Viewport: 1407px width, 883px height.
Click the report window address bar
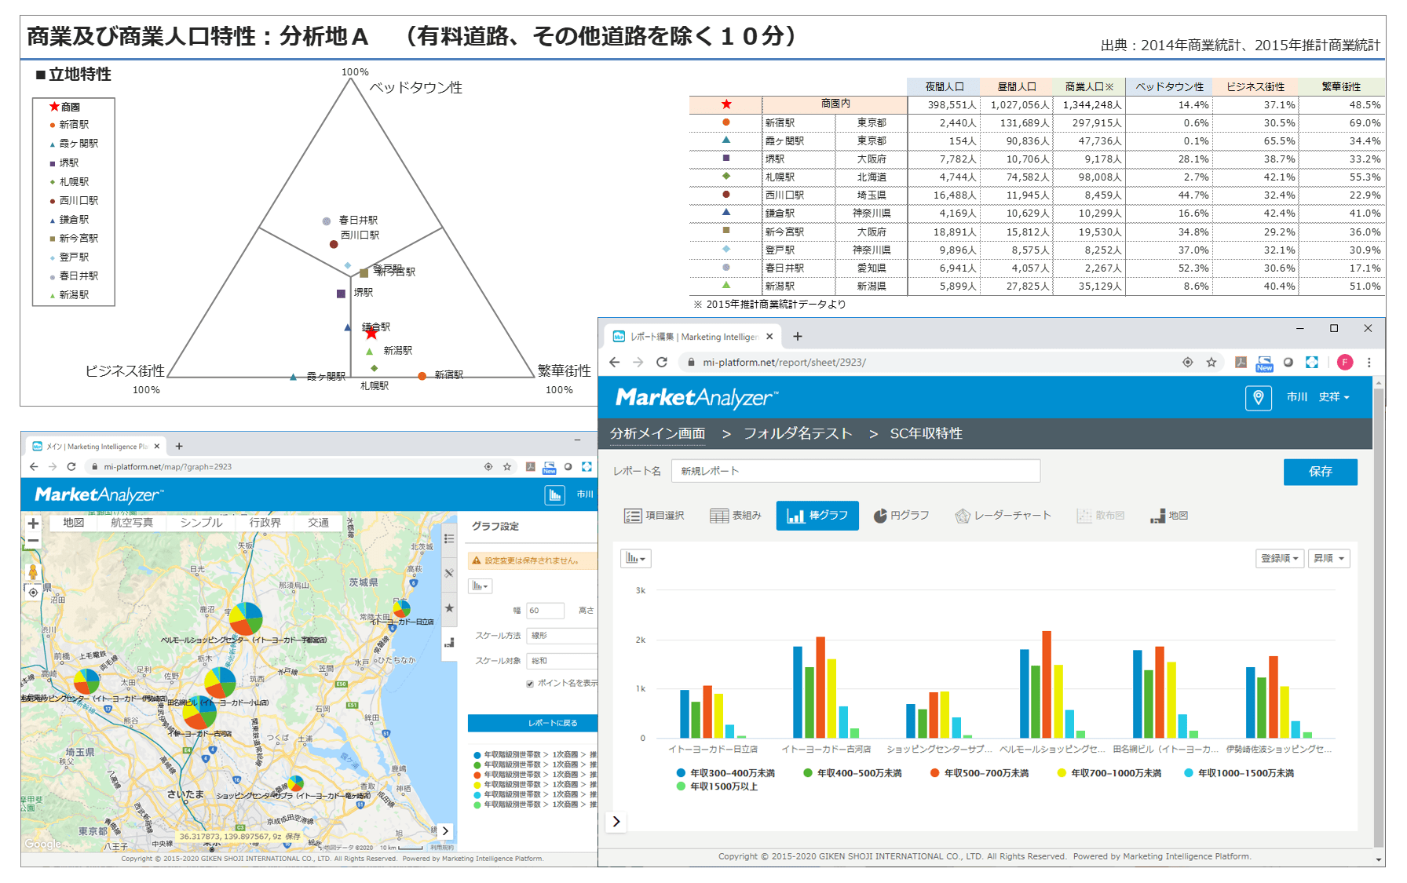(x=926, y=363)
